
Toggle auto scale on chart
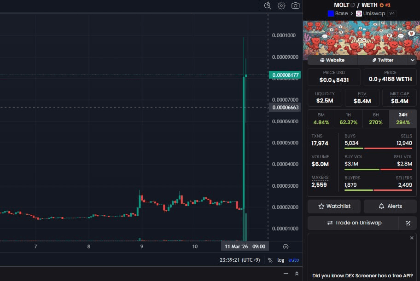(x=293, y=260)
